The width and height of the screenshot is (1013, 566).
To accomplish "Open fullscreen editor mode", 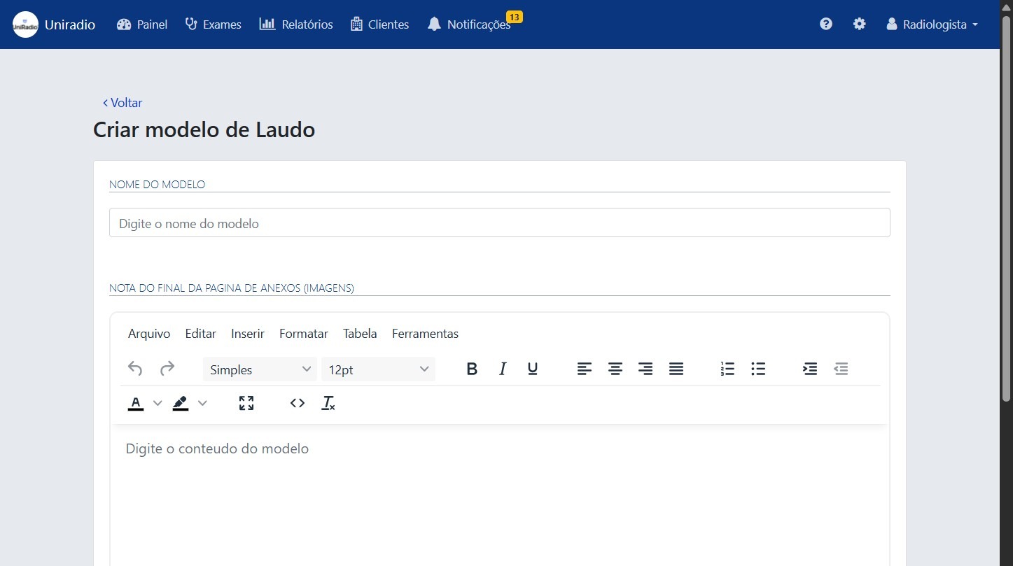I will coord(246,403).
